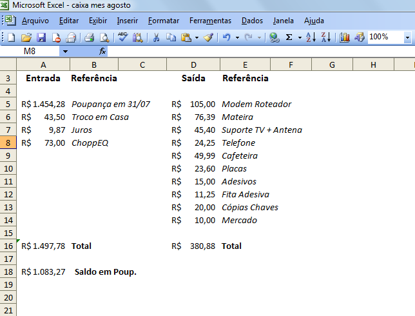Open the Paste options dropdown arrow

(x=197, y=37)
